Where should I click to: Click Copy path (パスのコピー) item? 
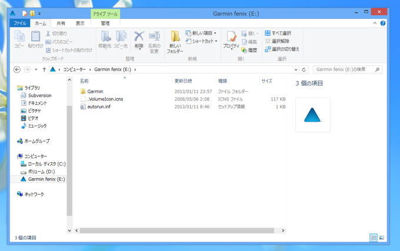click(x=59, y=42)
